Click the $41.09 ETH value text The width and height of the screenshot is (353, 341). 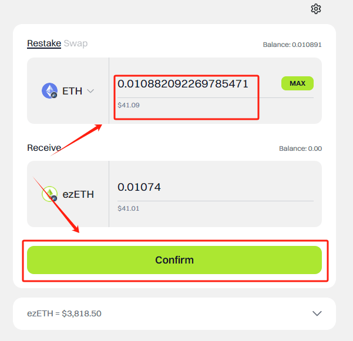[x=129, y=106]
